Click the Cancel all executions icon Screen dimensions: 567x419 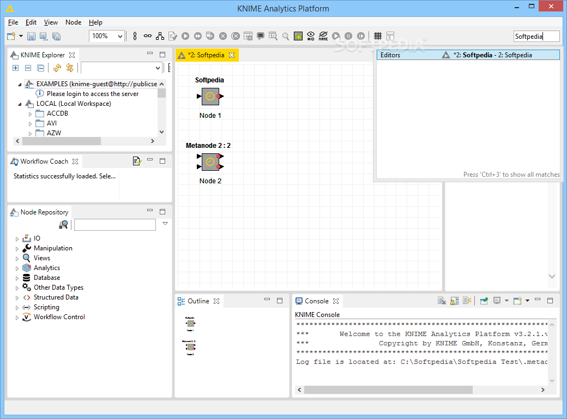click(236, 36)
